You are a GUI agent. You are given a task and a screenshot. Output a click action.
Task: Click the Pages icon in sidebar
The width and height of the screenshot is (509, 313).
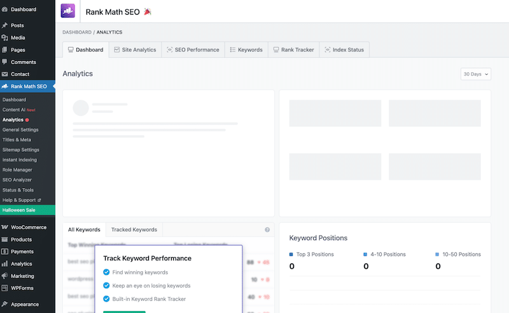4,50
